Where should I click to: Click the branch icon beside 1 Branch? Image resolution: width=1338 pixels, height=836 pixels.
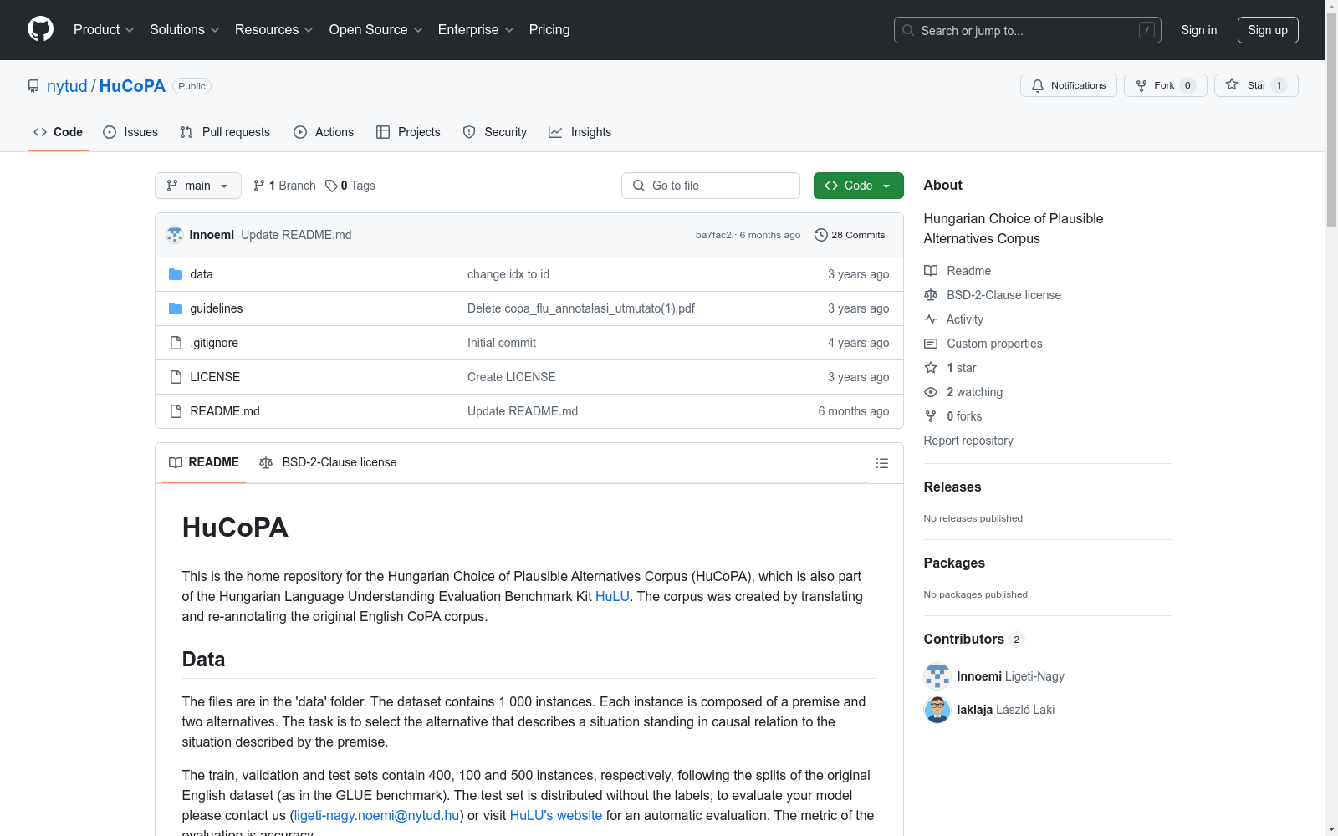click(259, 186)
